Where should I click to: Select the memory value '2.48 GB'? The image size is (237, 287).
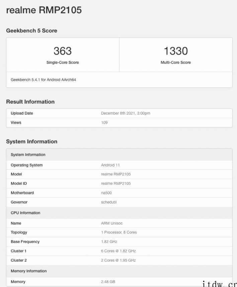pyautogui.click(x=108, y=282)
